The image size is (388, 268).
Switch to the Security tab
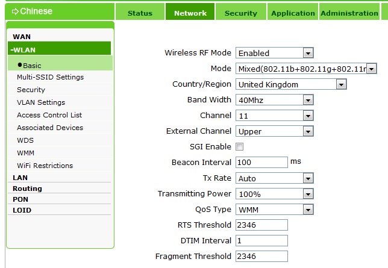(x=240, y=13)
